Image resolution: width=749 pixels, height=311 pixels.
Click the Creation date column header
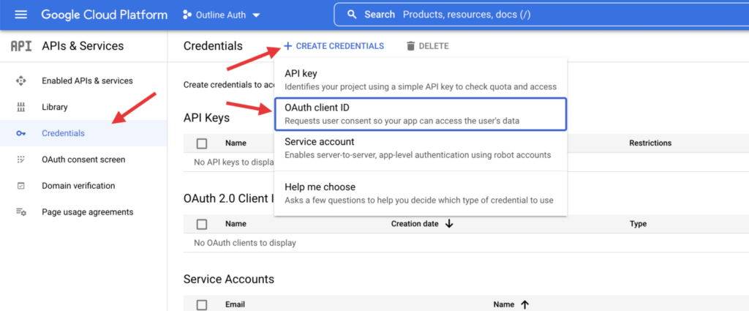pyautogui.click(x=415, y=224)
